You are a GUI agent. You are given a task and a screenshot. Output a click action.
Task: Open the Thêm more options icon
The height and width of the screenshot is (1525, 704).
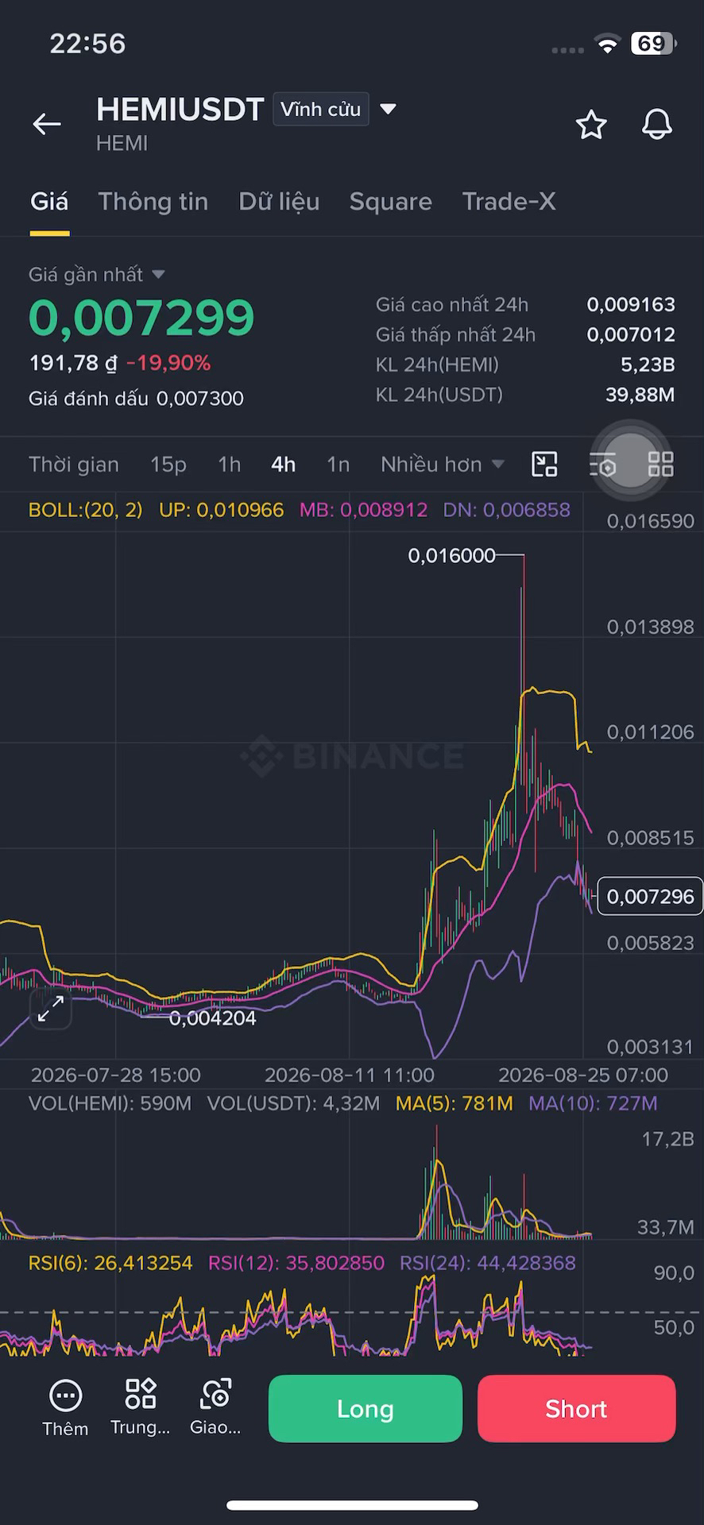(65, 1408)
